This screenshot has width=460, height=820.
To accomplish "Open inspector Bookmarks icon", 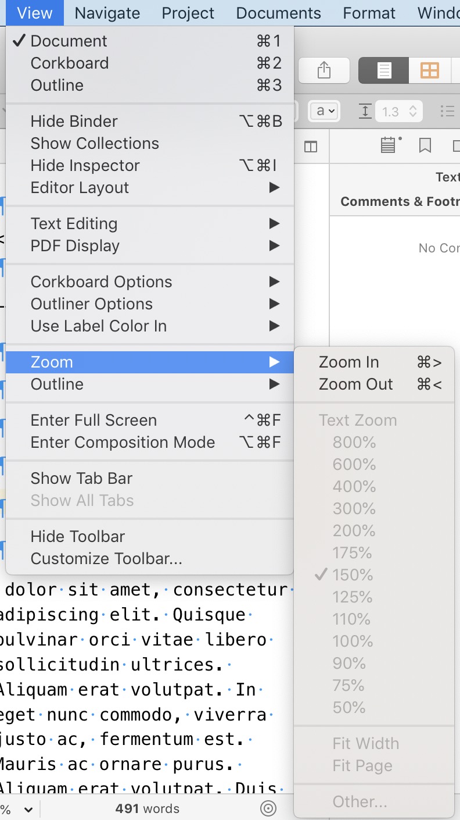I will click(425, 145).
